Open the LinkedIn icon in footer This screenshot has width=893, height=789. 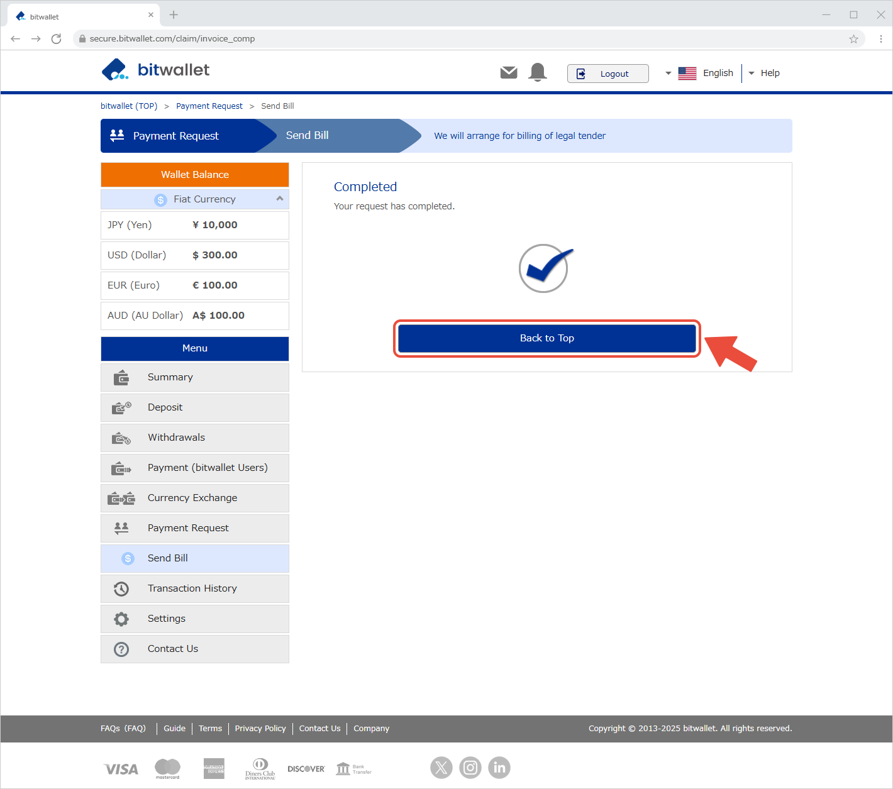tap(499, 768)
